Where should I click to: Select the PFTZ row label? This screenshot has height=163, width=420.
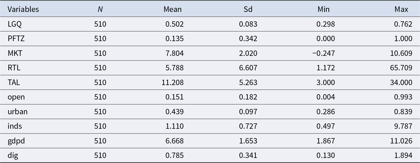[x=16, y=39]
